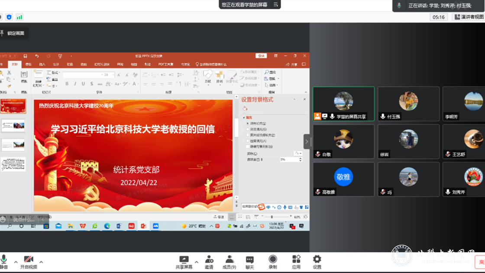
Task: Select the 图片或纹理填充 radio button
Action: point(248,135)
